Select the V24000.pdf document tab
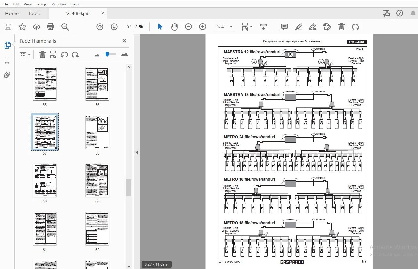This screenshot has width=418, height=269. point(78,14)
